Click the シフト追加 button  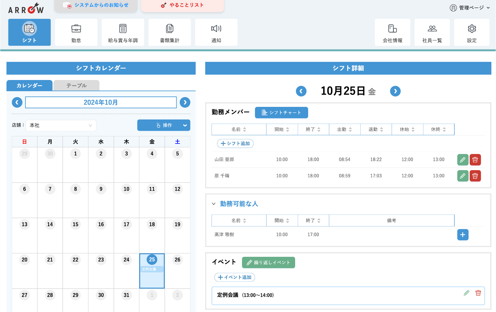tap(235, 144)
